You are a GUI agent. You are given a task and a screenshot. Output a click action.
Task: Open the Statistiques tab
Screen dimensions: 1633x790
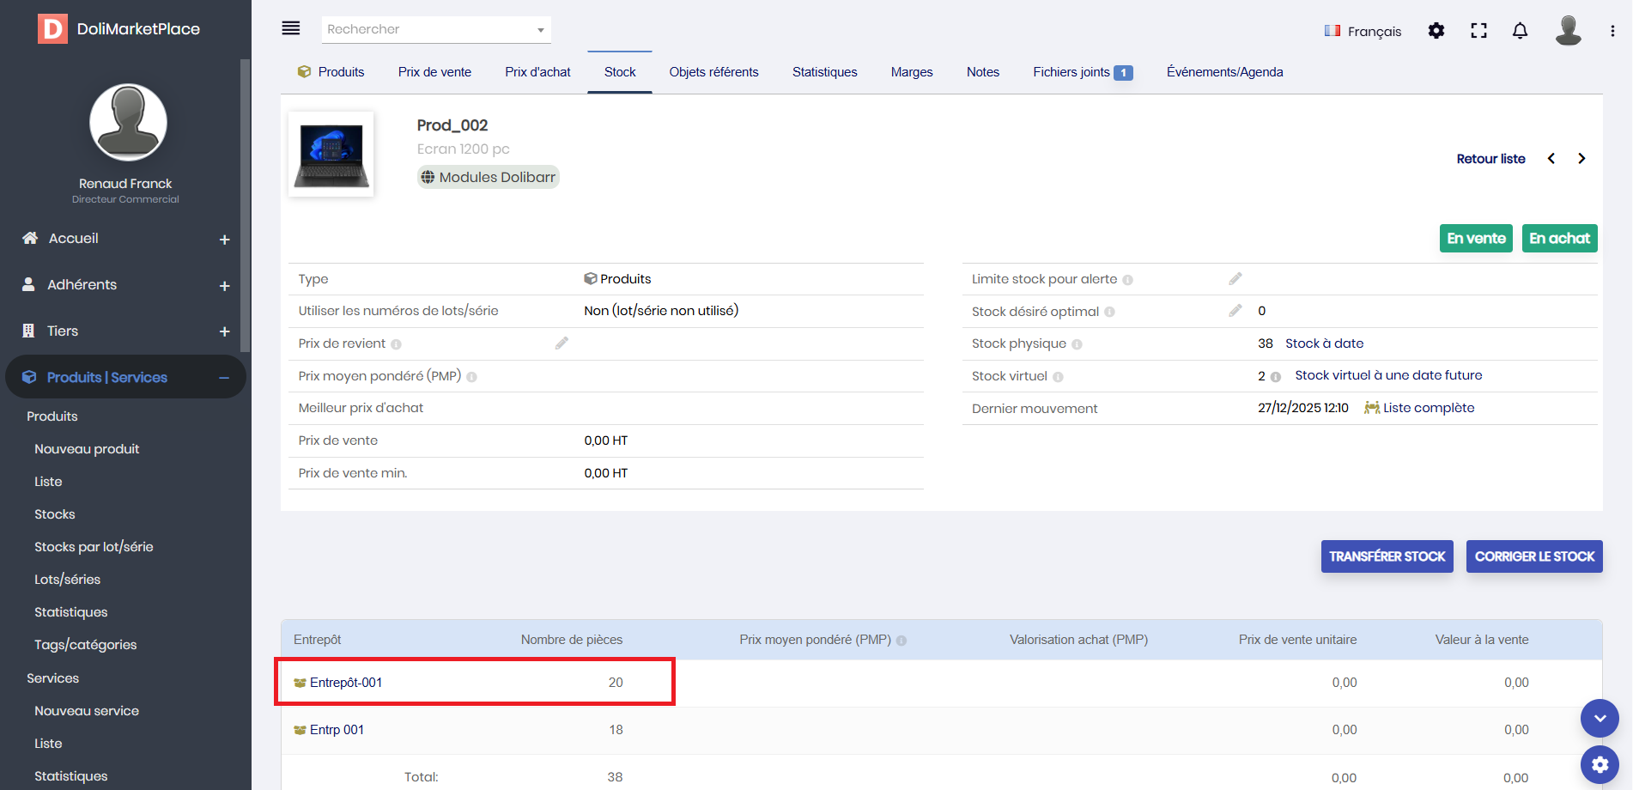[824, 72]
